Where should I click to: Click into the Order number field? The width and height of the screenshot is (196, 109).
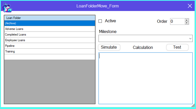(x=177, y=21)
